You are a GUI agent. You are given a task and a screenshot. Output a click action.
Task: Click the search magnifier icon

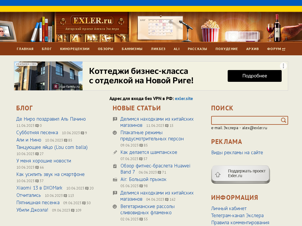(x=283, y=120)
